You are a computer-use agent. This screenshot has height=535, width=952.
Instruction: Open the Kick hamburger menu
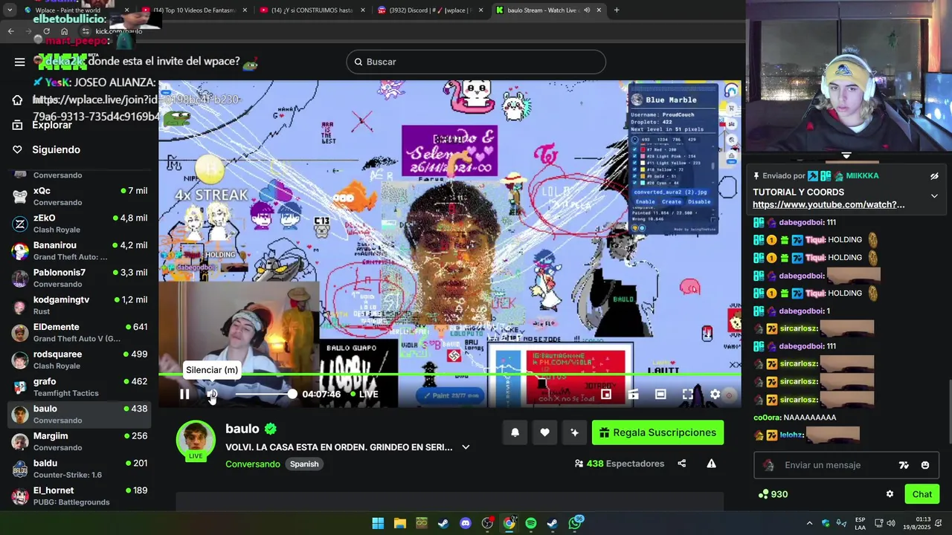tap(20, 62)
